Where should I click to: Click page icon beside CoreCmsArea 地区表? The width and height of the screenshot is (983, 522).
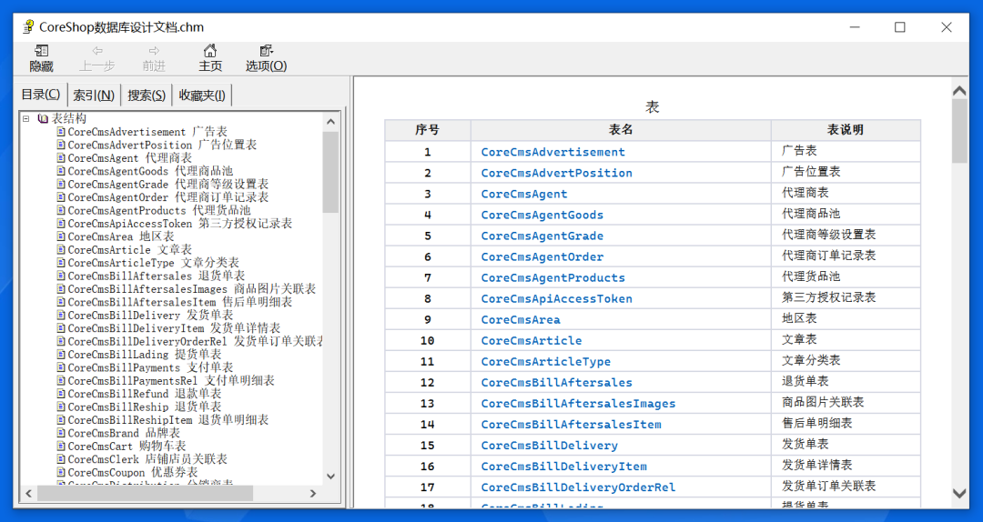(62, 236)
